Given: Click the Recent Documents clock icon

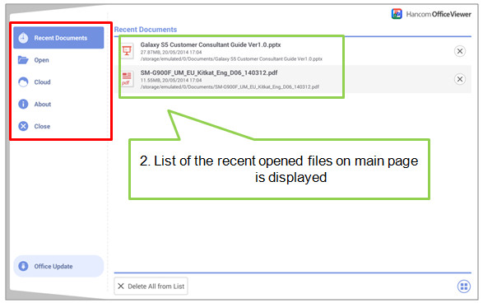Looking at the screenshot, I should point(23,38).
